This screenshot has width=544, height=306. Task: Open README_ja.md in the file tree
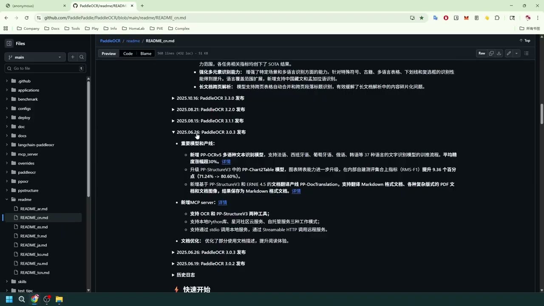pos(34,245)
